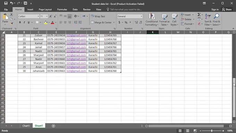Image resolution: width=236 pixels, height=133 pixels.
Task: Open Conditional Formatting menu
Action: tap(152, 19)
